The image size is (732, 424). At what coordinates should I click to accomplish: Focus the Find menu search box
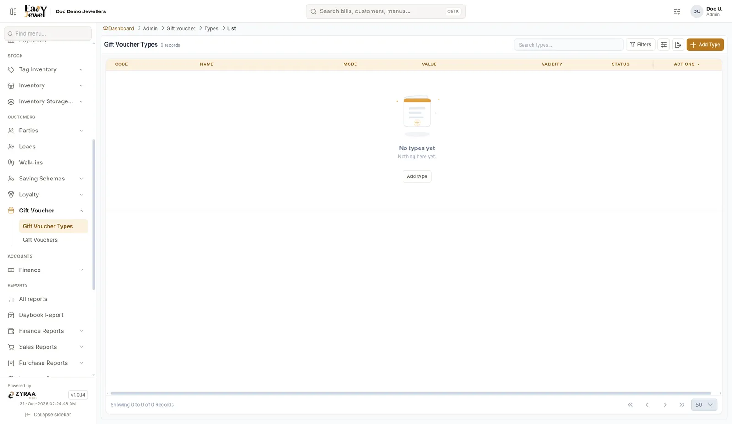[48, 33]
